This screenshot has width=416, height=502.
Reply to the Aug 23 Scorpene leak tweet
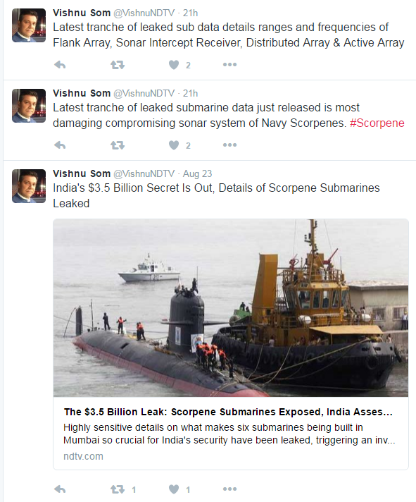coord(60,489)
